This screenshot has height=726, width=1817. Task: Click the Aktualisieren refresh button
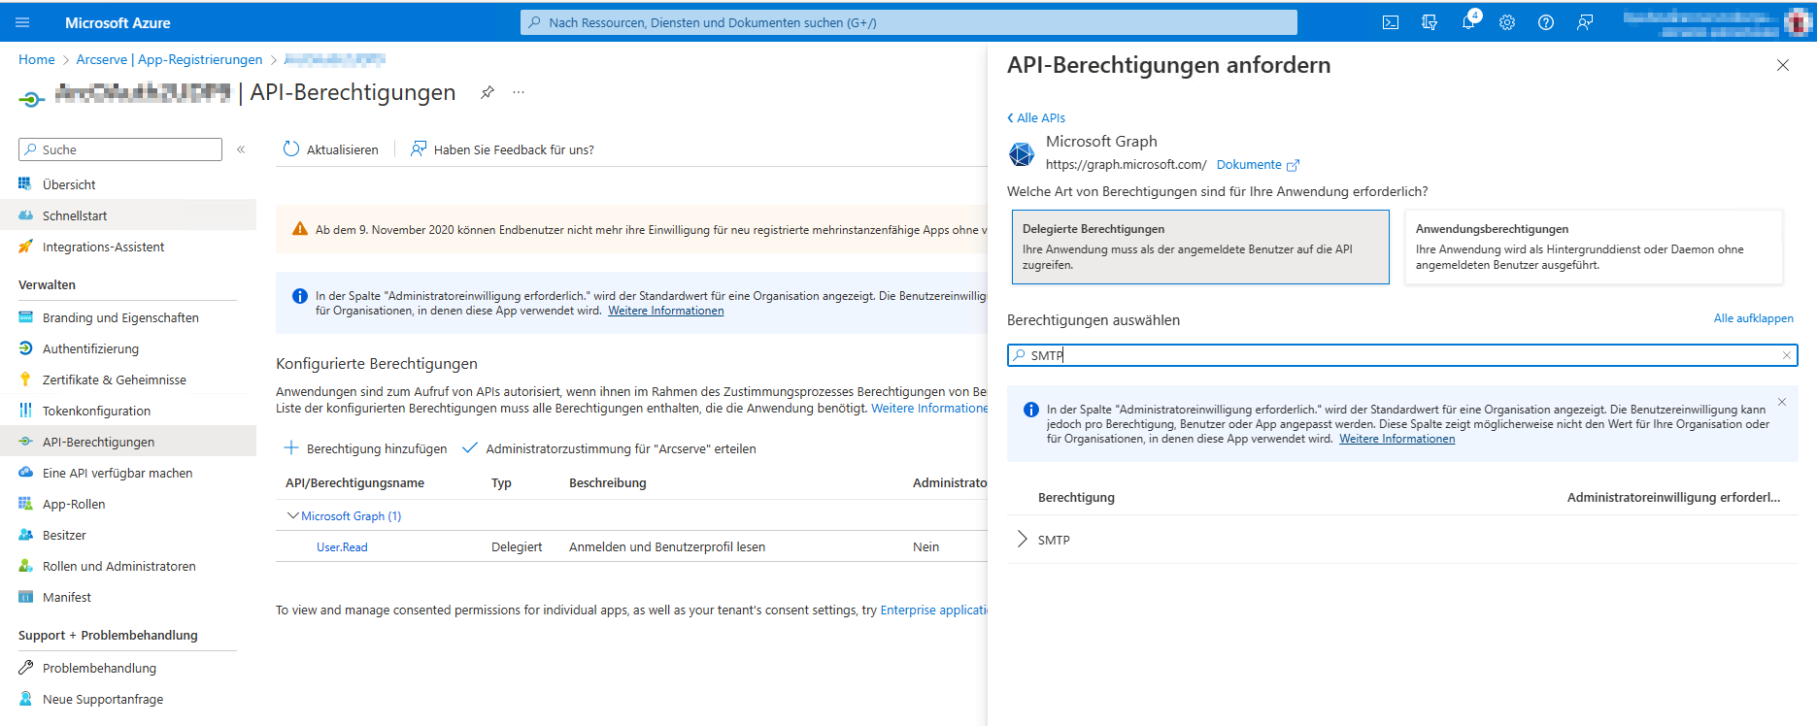[331, 149]
